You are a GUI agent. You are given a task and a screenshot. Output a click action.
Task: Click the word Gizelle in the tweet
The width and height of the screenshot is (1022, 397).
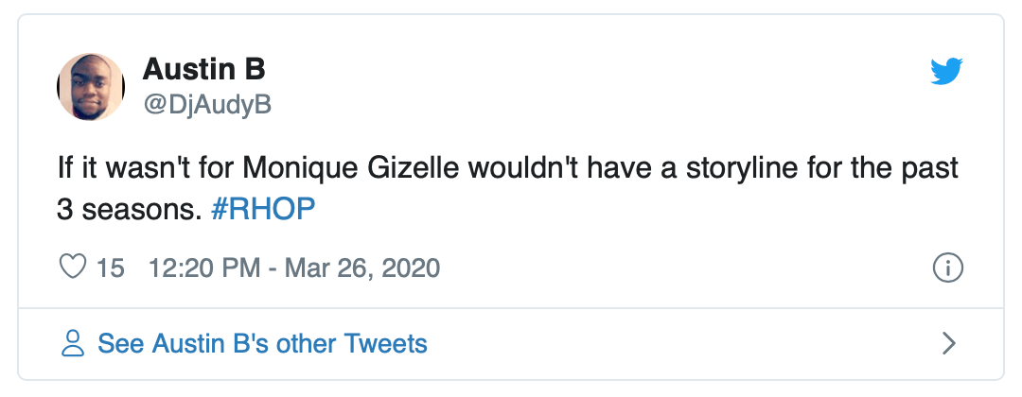(x=417, y=170)
